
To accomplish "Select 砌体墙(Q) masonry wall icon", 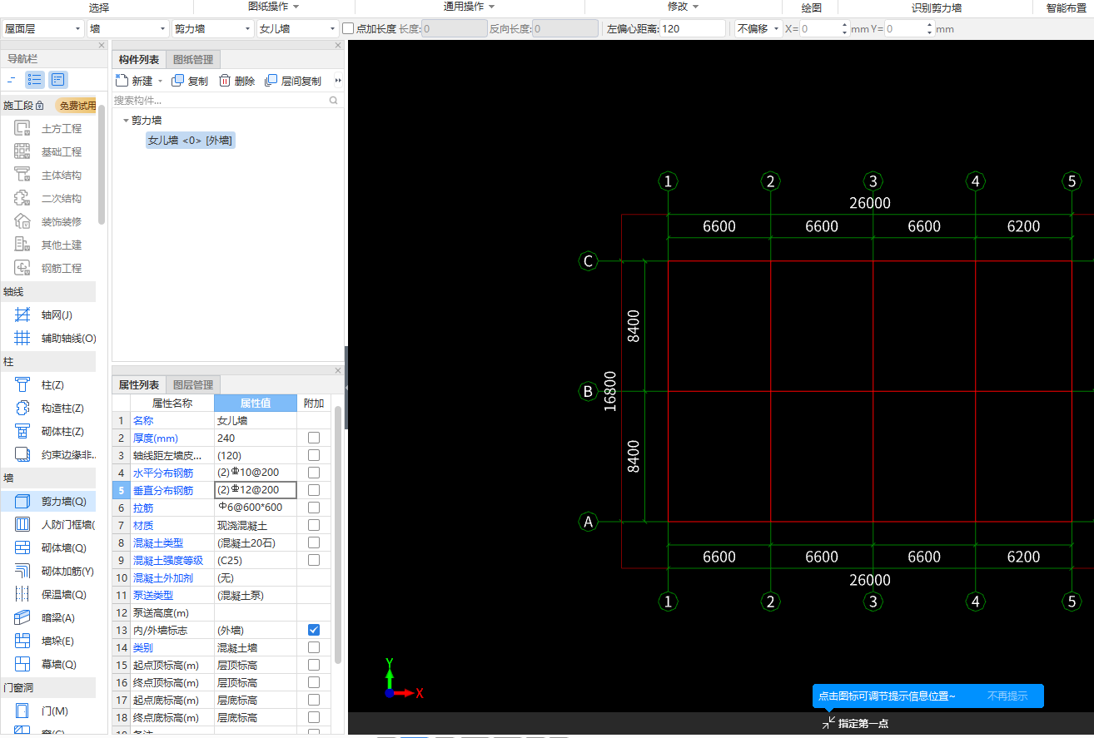I will click(23, 548).
